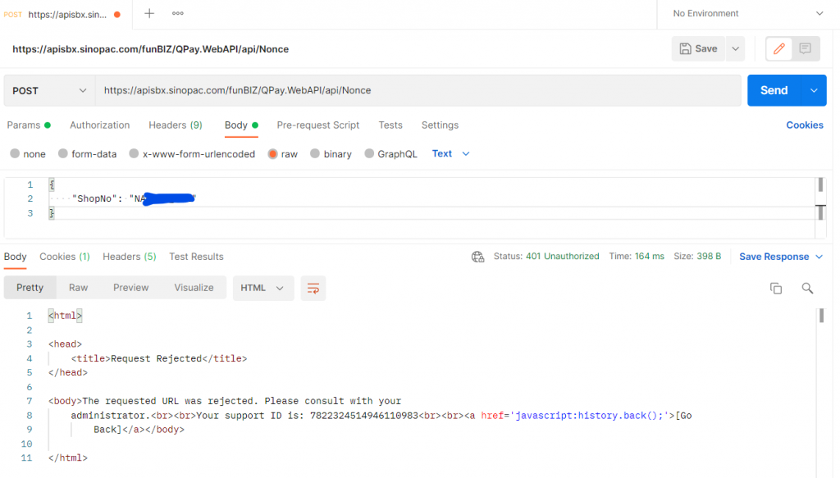Click the Request Rejected title line

(159, 358)
